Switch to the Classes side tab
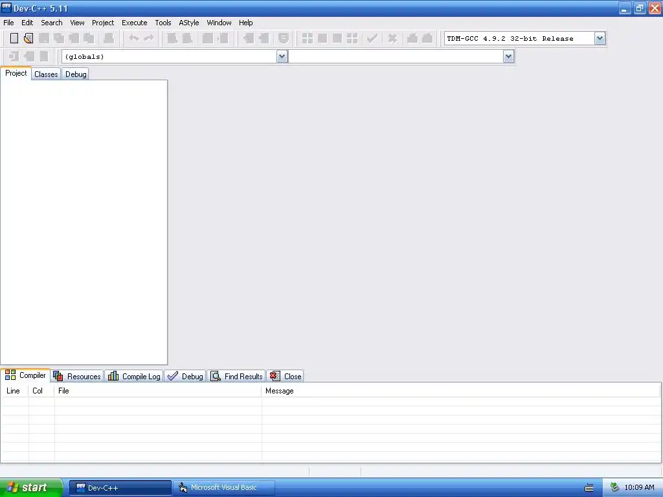The width and height of the screenshot is (663, 497). coord(46,74)
